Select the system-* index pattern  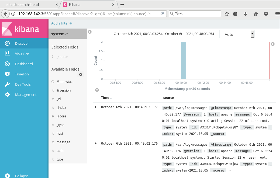click(x=68, y=34)
